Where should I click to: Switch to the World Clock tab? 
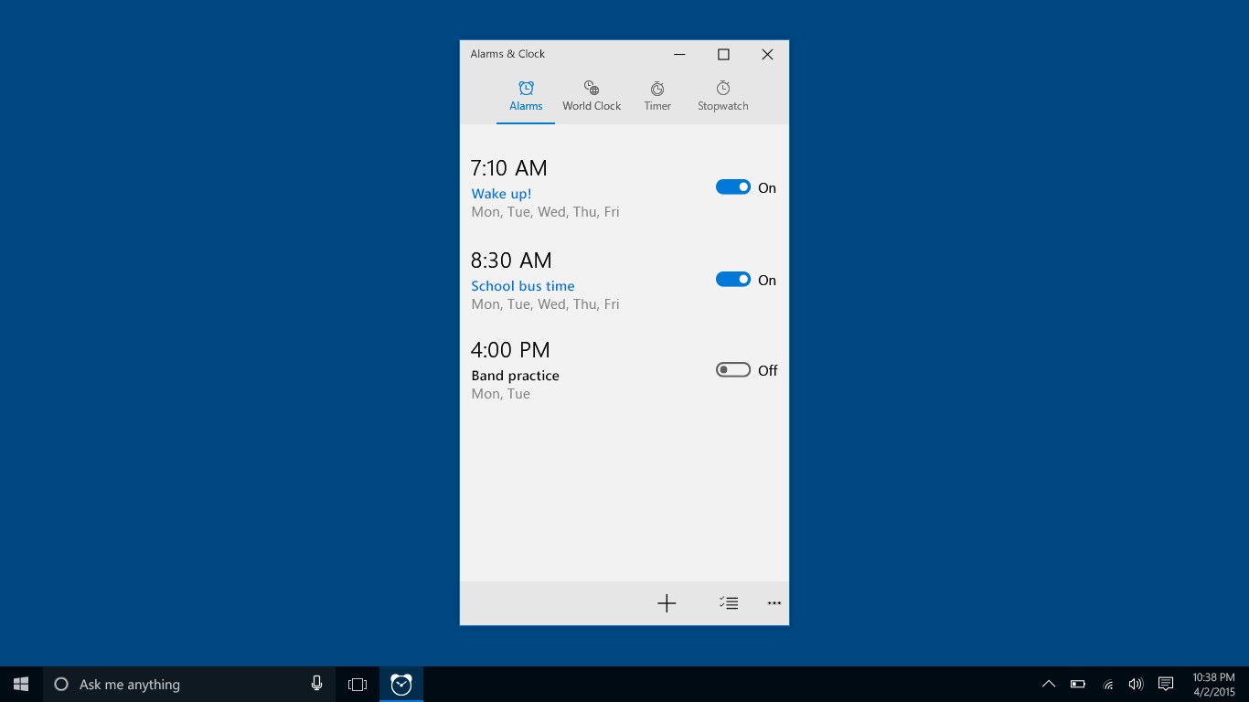pos(591,95)
